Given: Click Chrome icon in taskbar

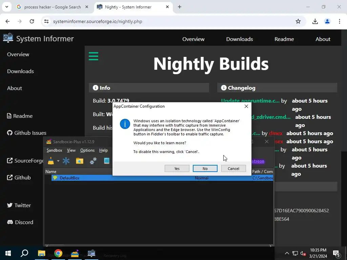Looking at the screenshot, I should [x=58, y=253].
